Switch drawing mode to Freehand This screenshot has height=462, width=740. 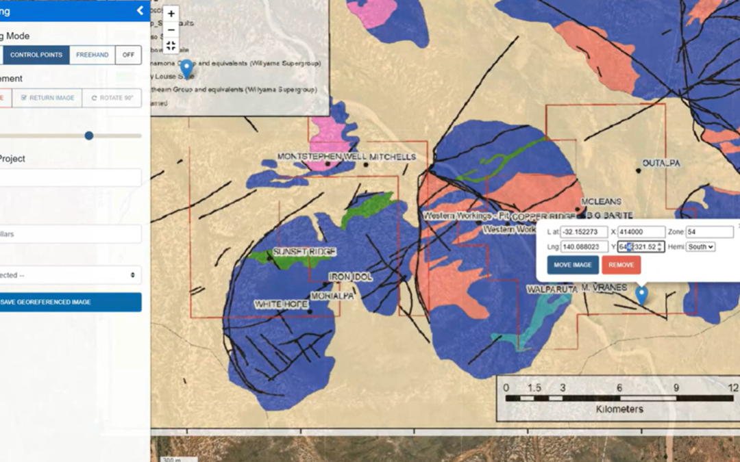(x=92, y=54)
